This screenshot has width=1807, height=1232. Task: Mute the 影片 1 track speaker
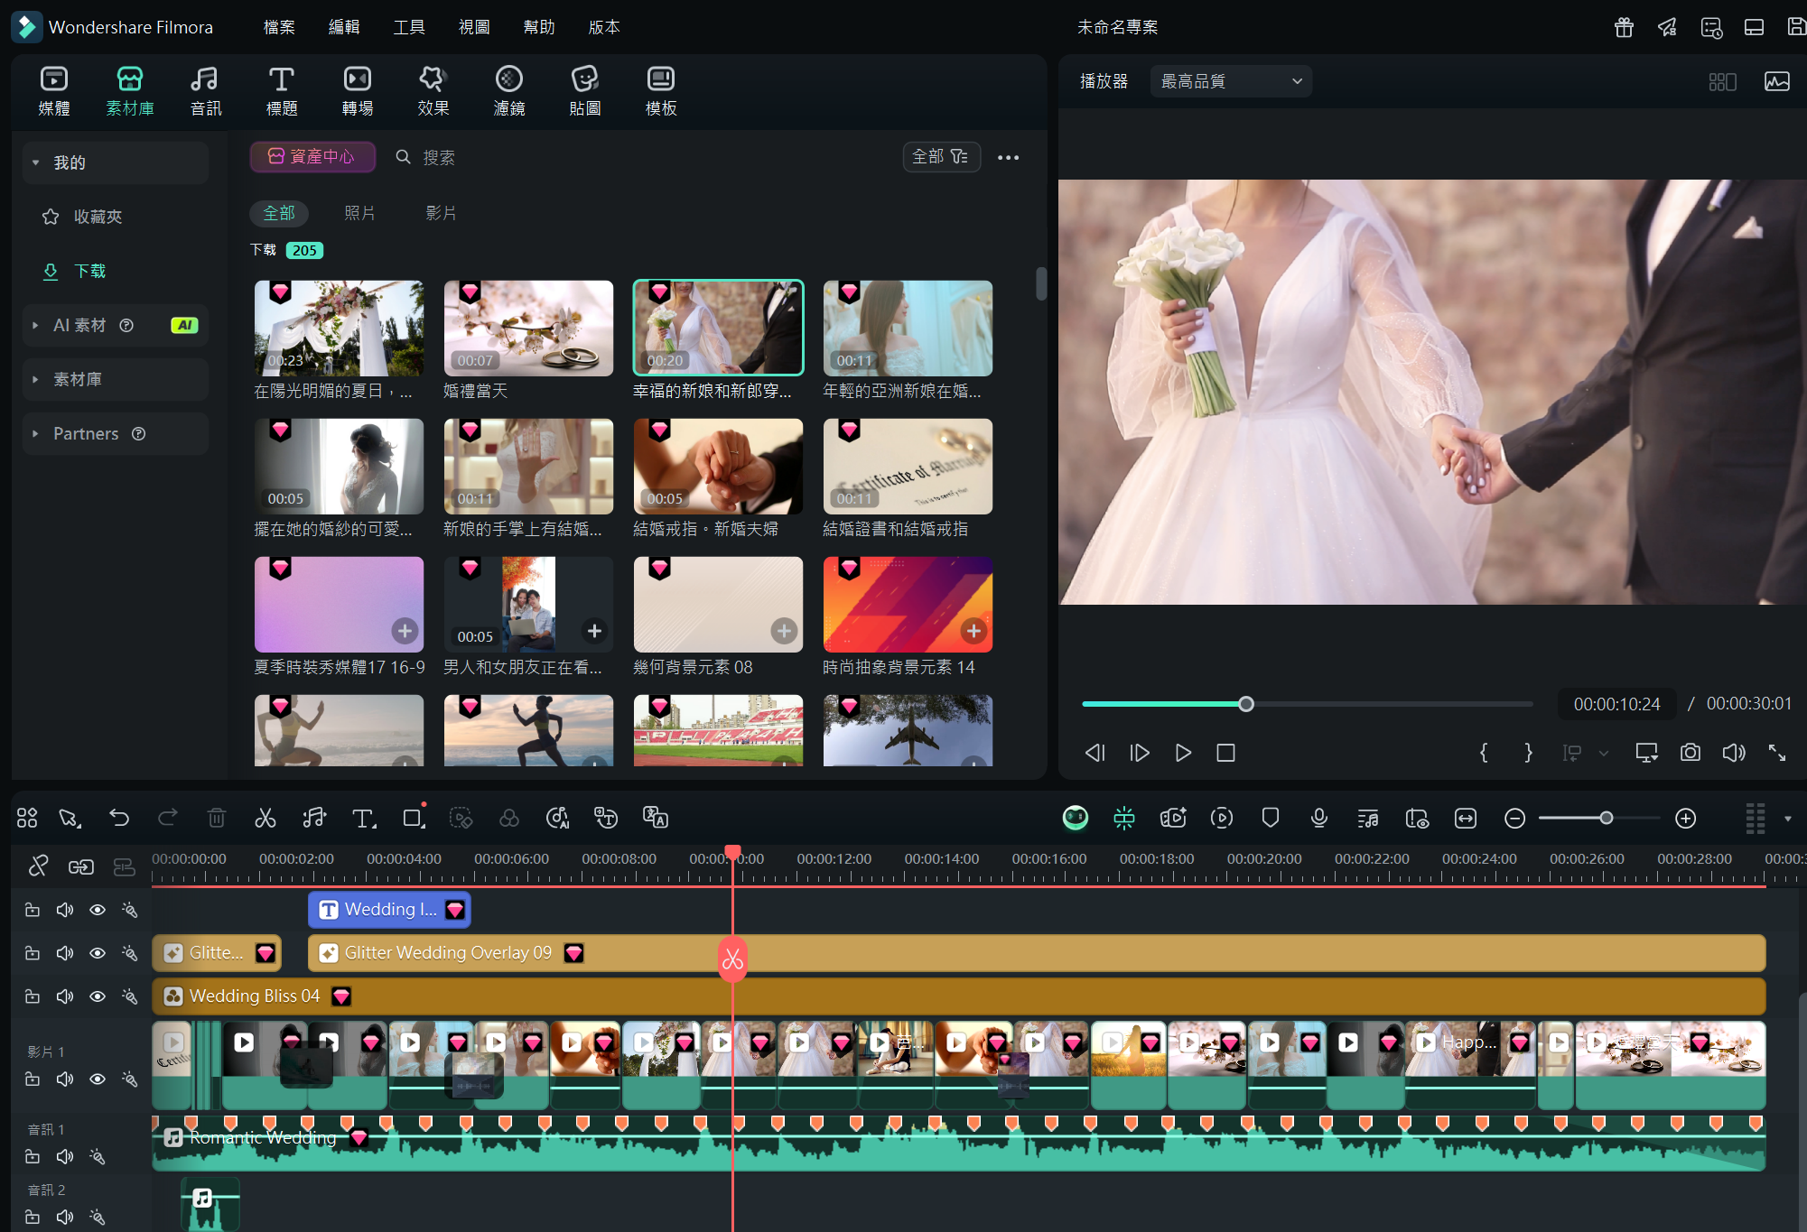point(65,1079)
